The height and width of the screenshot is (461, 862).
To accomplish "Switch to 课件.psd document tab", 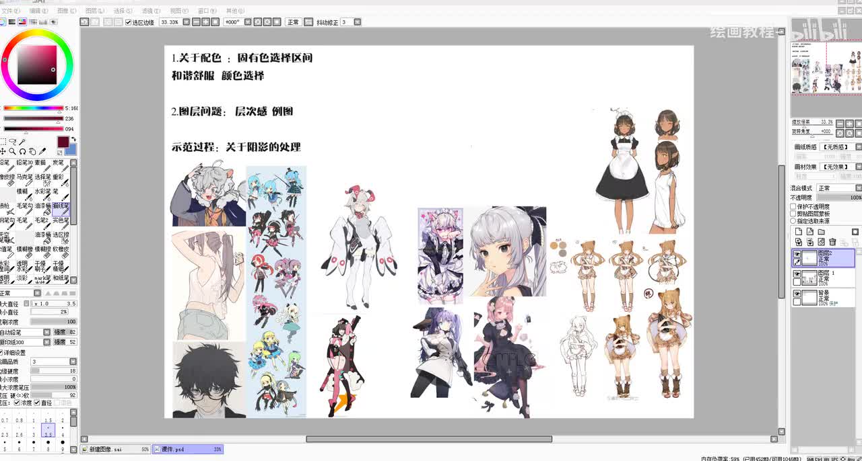I will pos(188,449).
